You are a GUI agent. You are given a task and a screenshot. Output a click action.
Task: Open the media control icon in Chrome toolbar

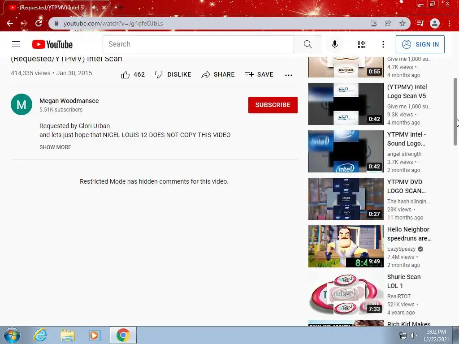pyautogui.click(x=420, y=23)
